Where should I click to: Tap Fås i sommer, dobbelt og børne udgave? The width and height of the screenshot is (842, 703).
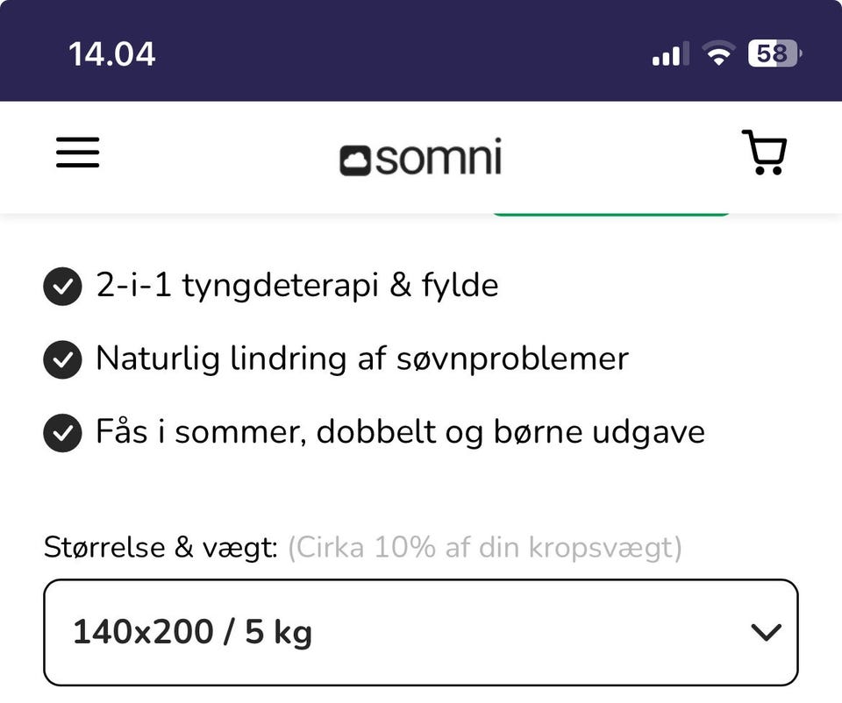point(401,432)
